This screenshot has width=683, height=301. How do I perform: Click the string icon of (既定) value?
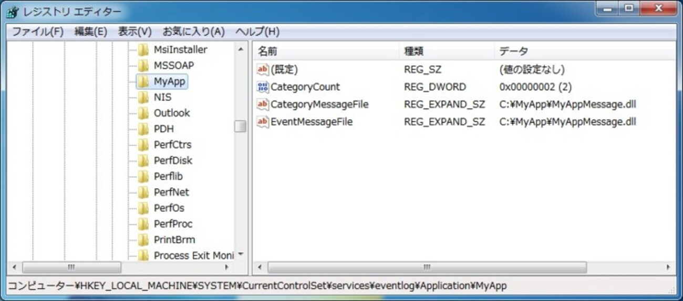pyautogui.click(x=263, y=69)
